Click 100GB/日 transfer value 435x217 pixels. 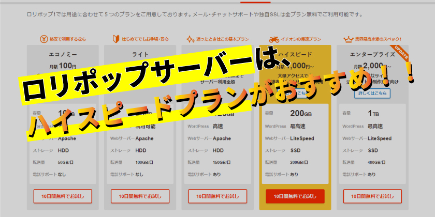coord(144,162)
